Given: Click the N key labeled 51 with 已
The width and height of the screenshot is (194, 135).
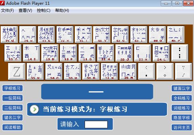Looking at the screenshot, I should coord(109,71).
